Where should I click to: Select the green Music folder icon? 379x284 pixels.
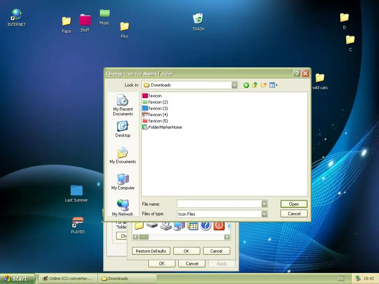pos(104,17)
